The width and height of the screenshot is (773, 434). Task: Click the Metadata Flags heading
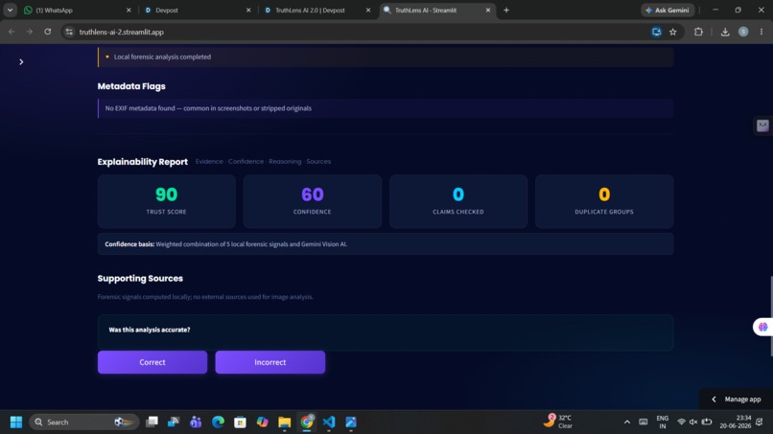point(131,86)
